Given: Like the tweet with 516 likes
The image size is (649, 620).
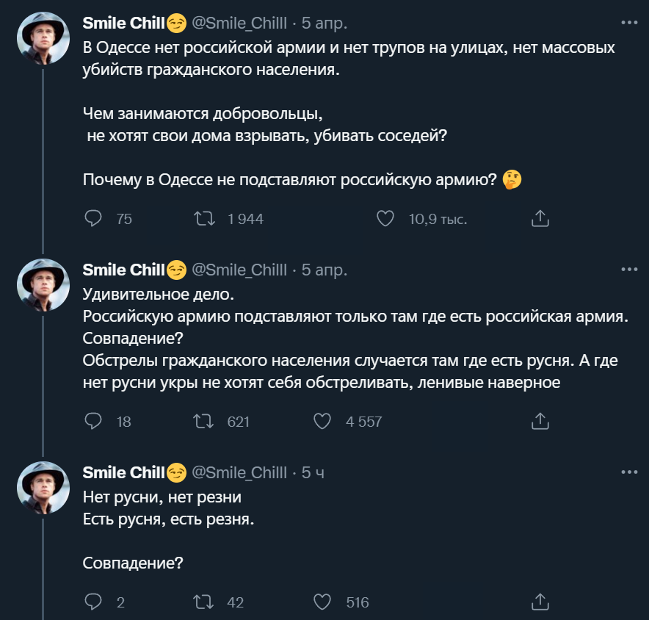Looking at the screenshot, I should tap(322, 602).
